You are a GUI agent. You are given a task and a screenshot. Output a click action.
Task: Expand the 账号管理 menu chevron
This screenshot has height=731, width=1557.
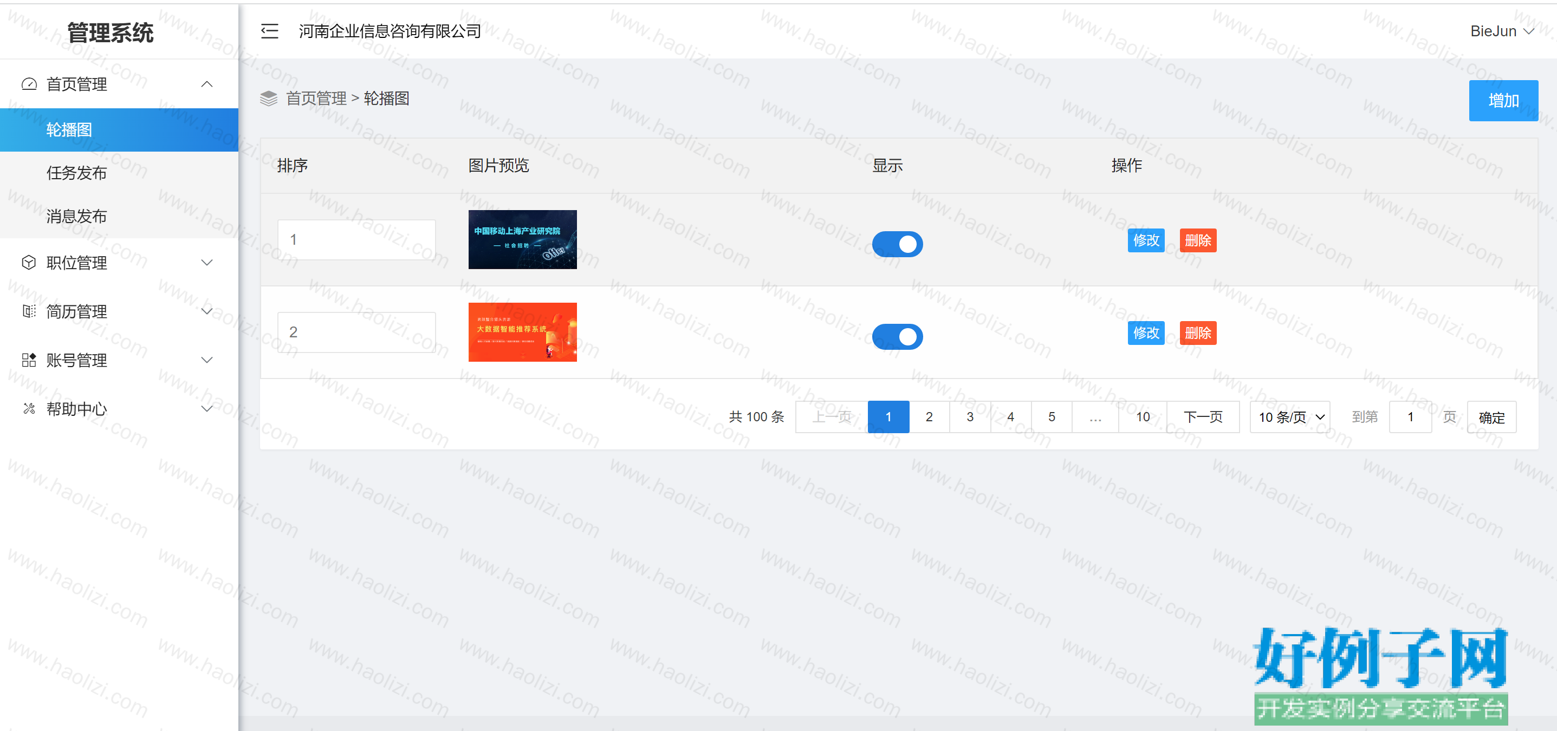[x=207, y=360]
